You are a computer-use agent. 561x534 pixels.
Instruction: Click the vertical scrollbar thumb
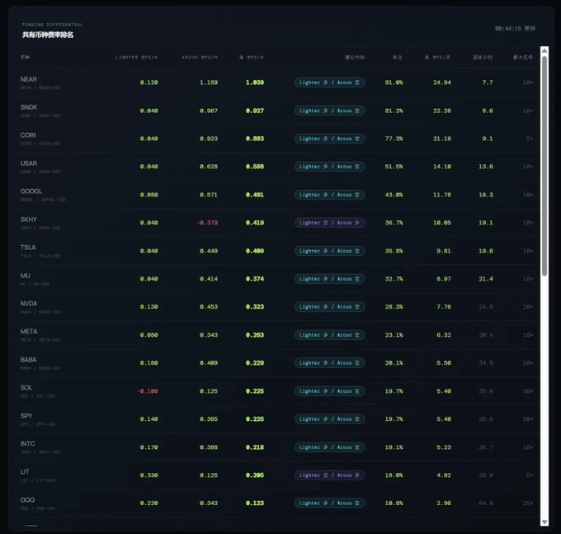coord(544,166)
